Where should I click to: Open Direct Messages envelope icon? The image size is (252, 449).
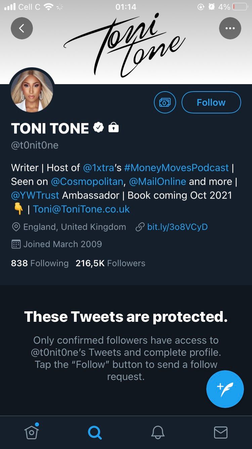(220, 432)
